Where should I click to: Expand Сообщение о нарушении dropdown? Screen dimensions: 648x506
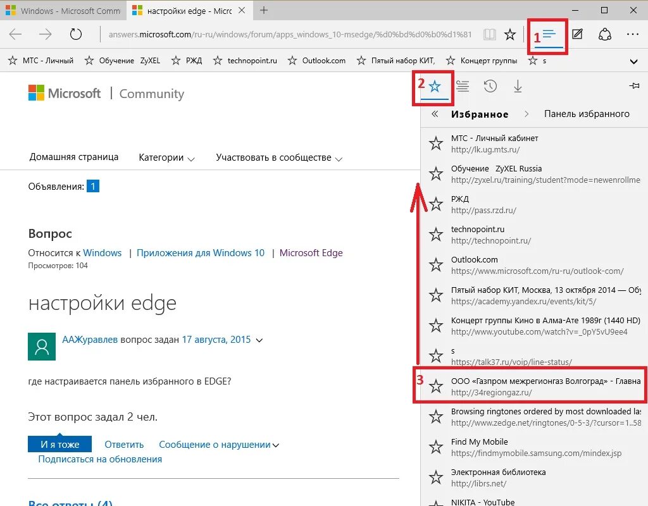coord(219,445)
